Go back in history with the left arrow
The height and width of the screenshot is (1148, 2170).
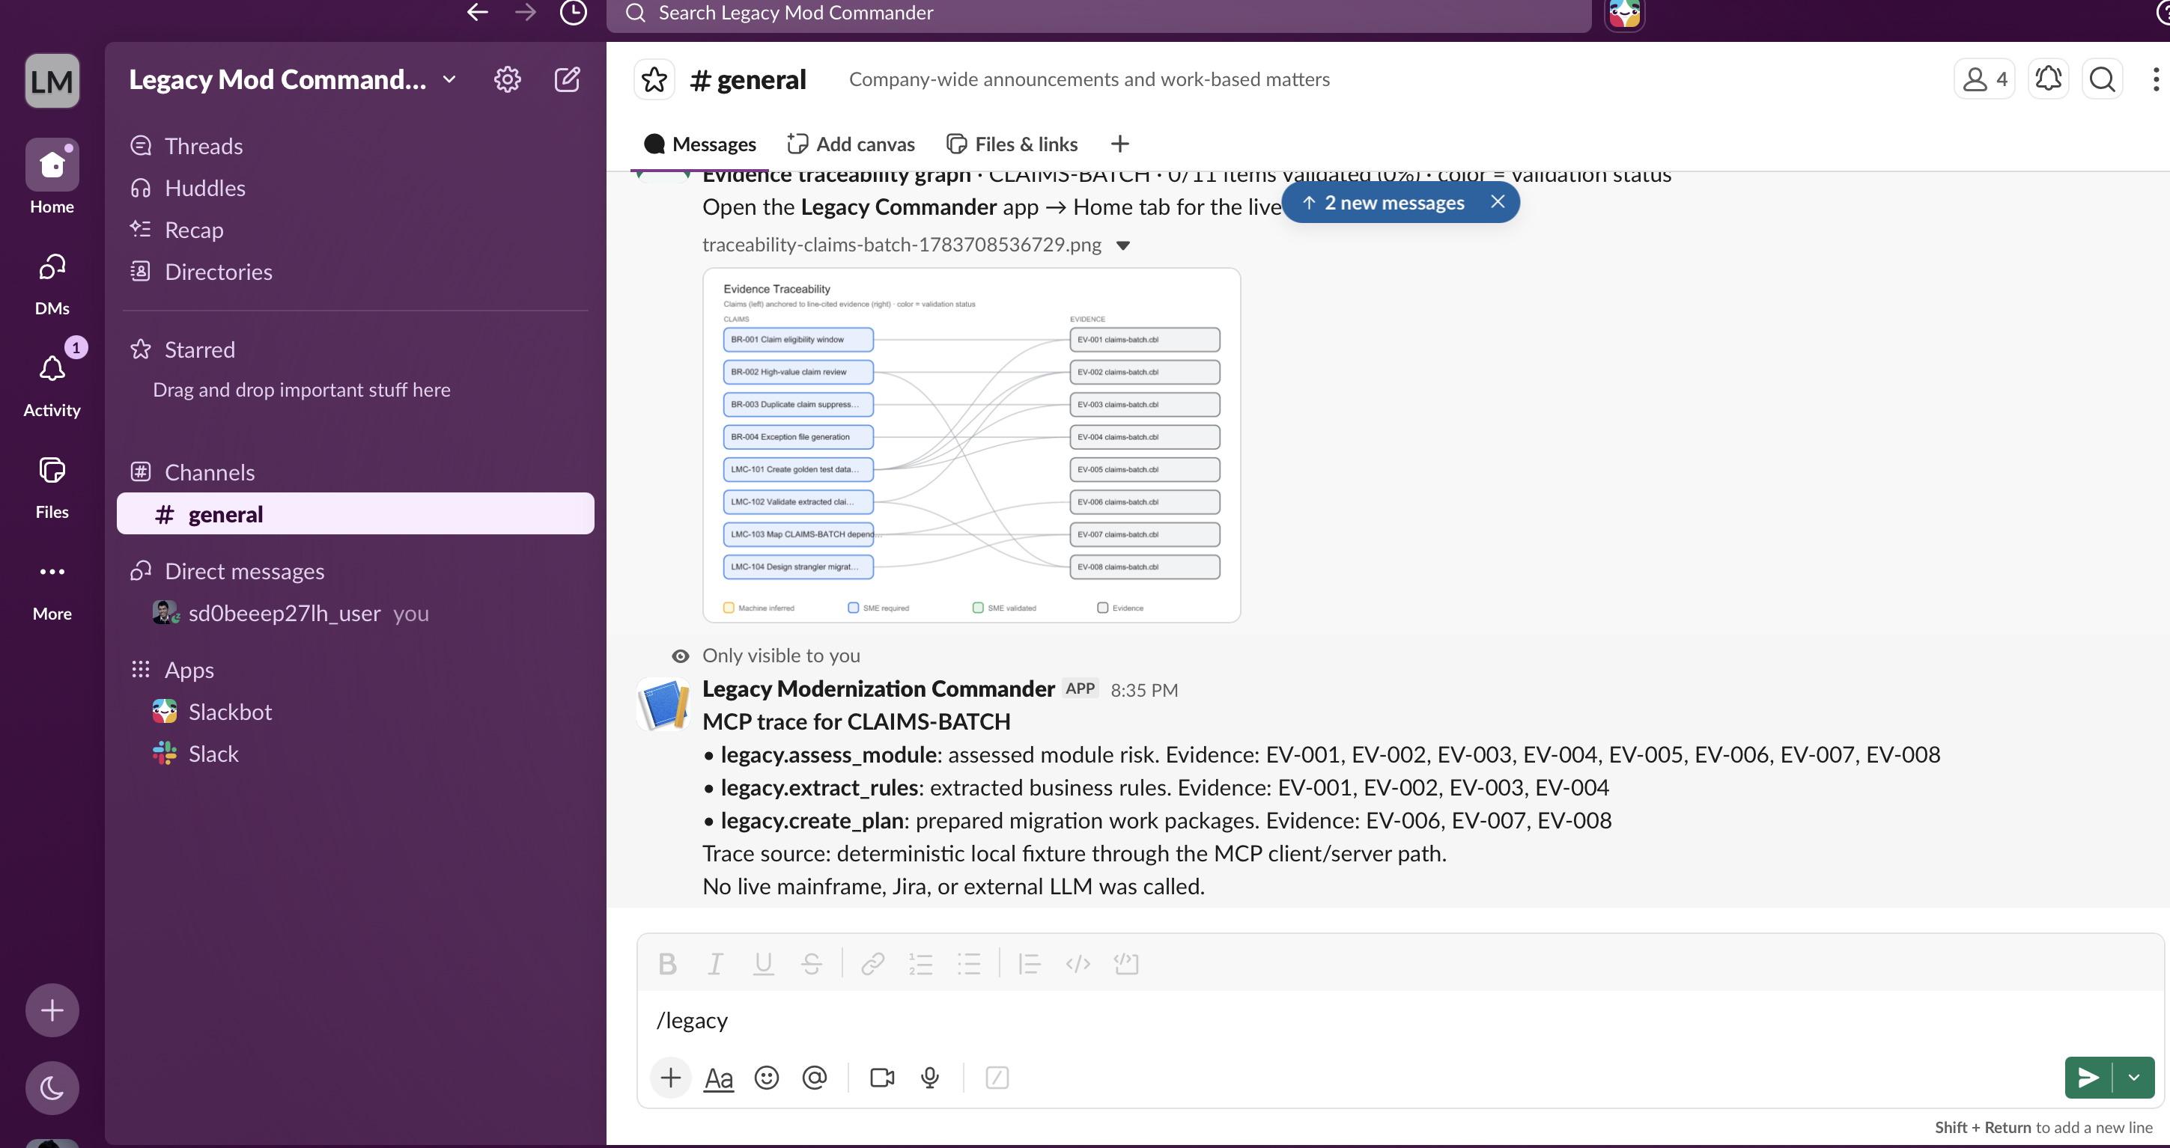click(478, 12)
